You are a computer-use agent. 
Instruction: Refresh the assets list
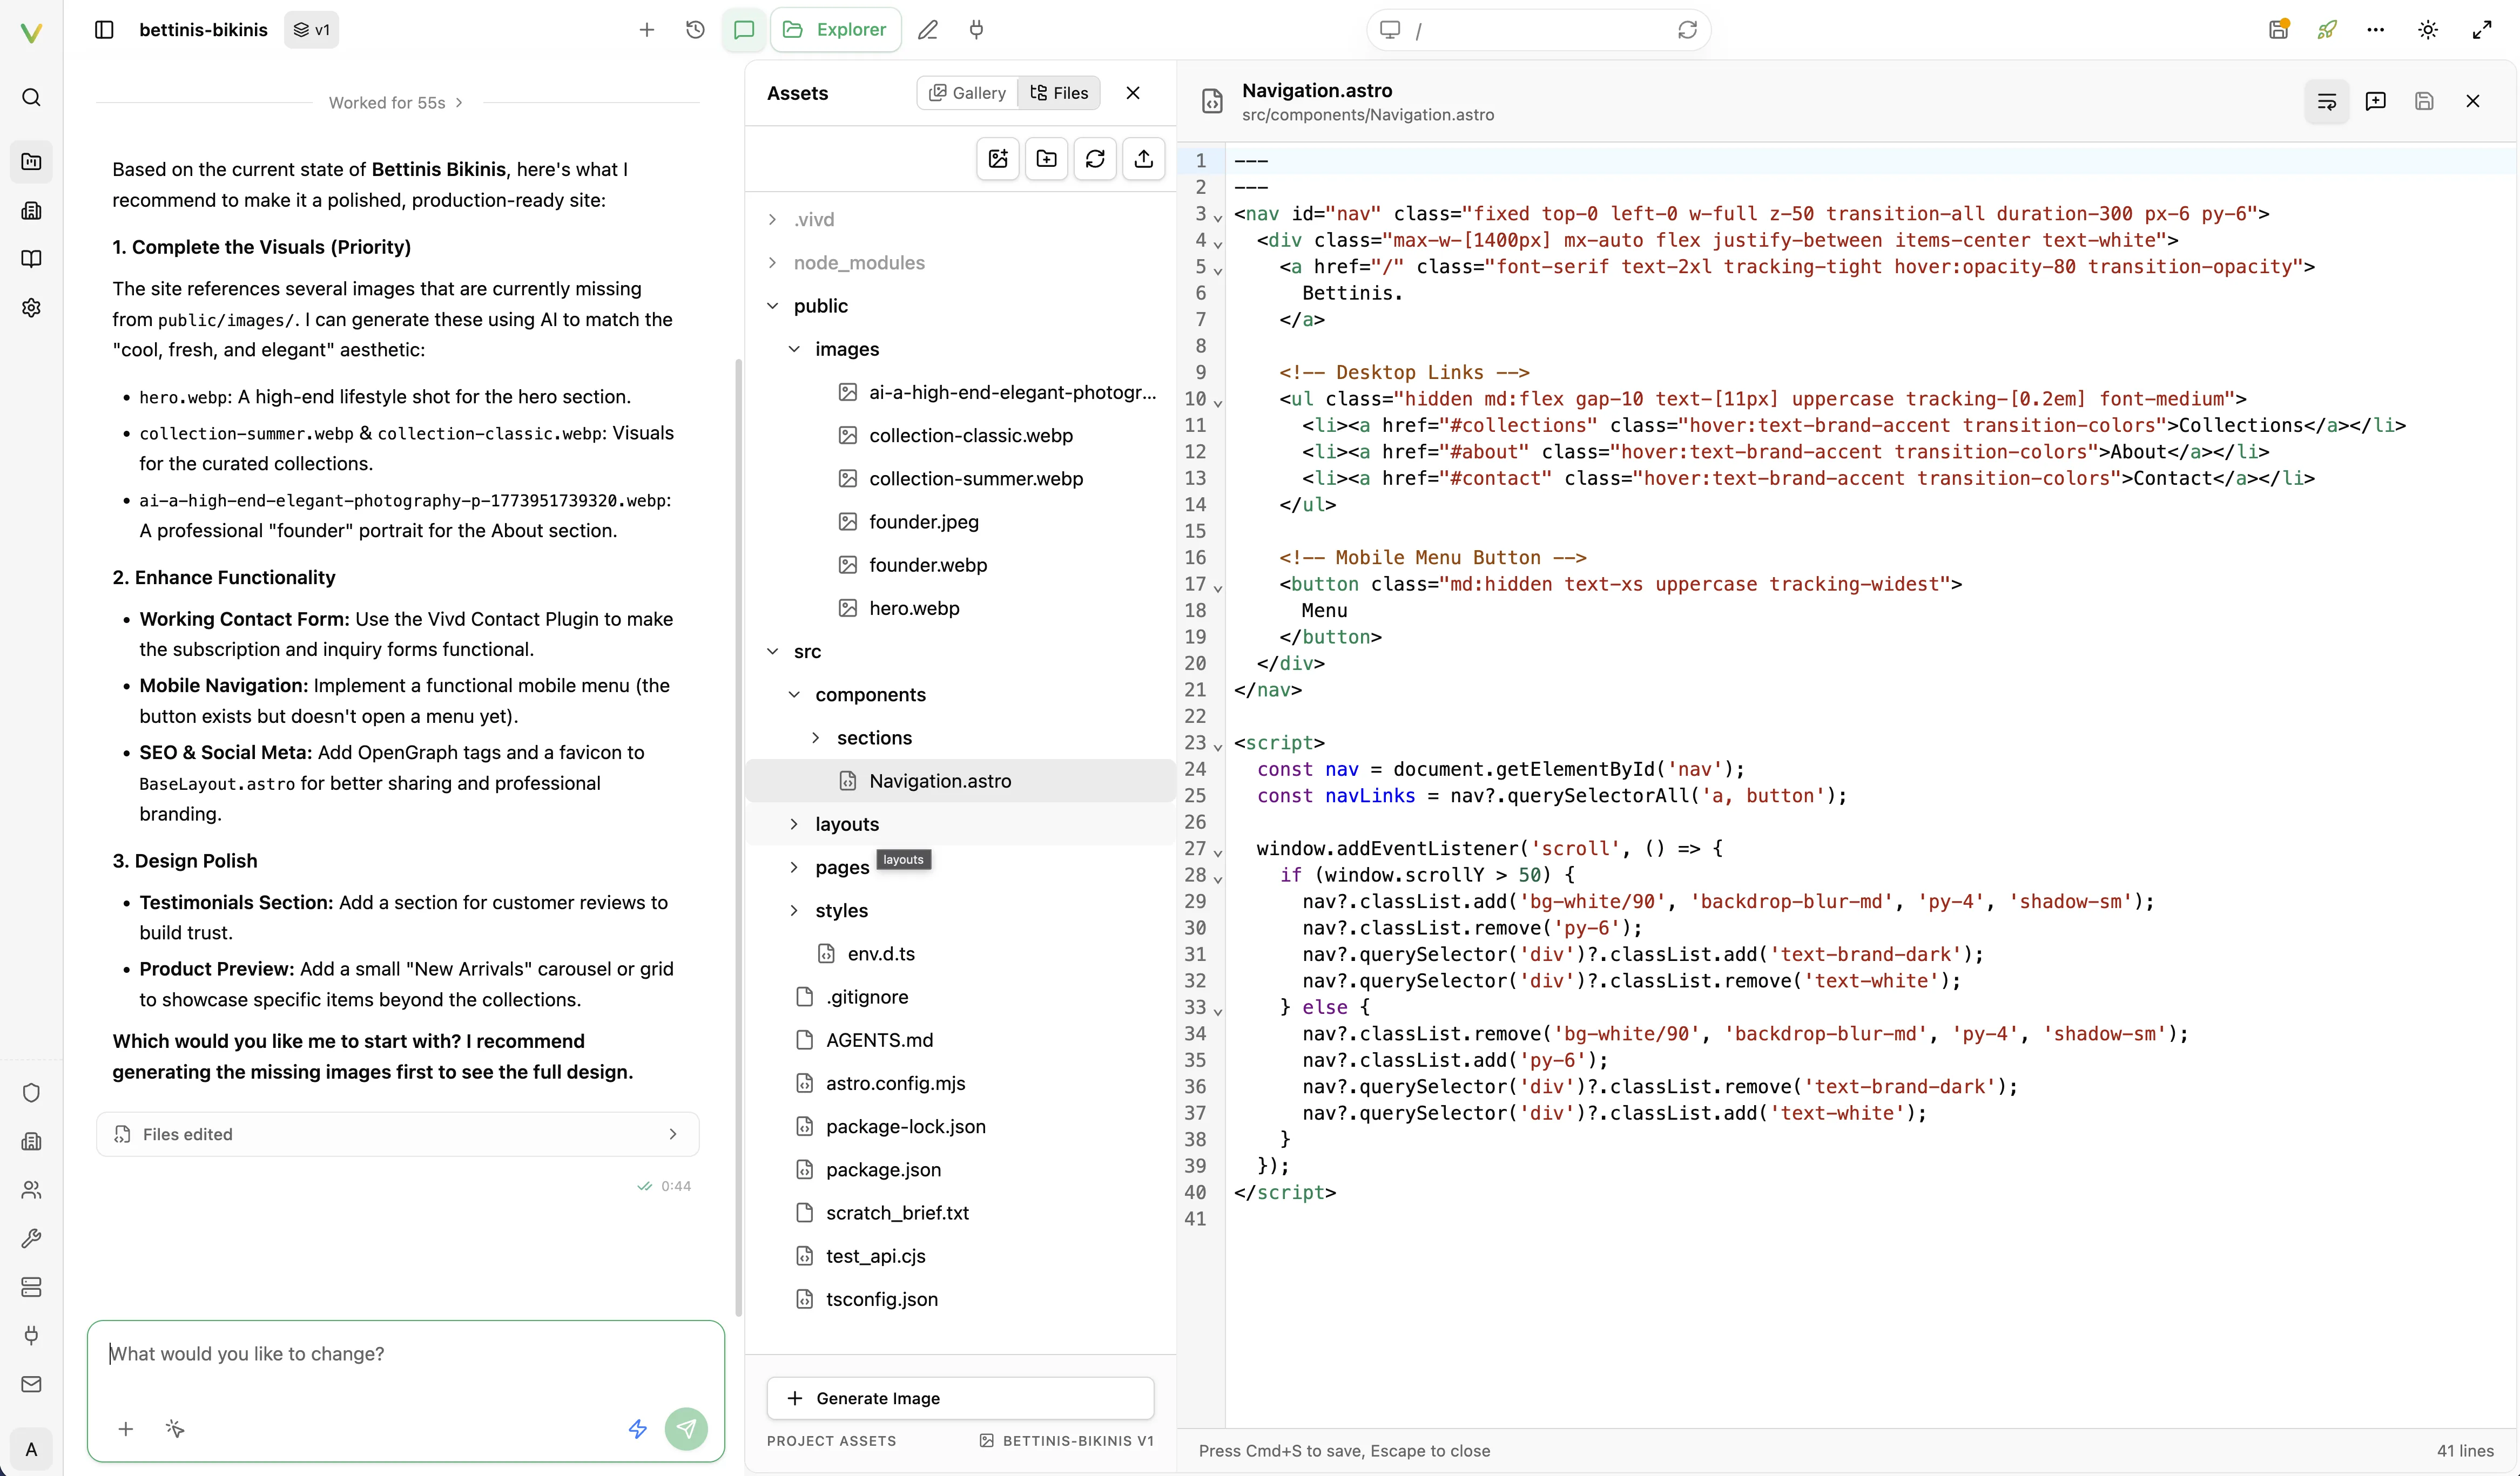click(x=1095, y=158)
